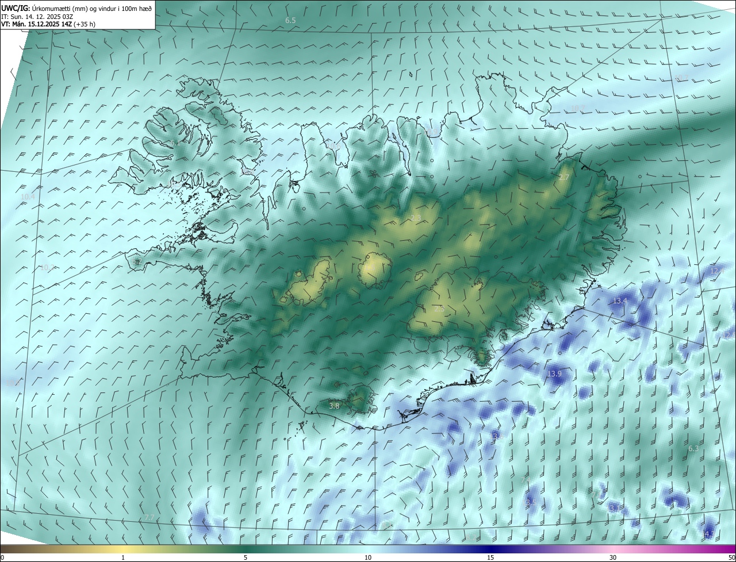Click the 10.4 value label on the map
The image size is (736, 562).
(x=28, y=197)
